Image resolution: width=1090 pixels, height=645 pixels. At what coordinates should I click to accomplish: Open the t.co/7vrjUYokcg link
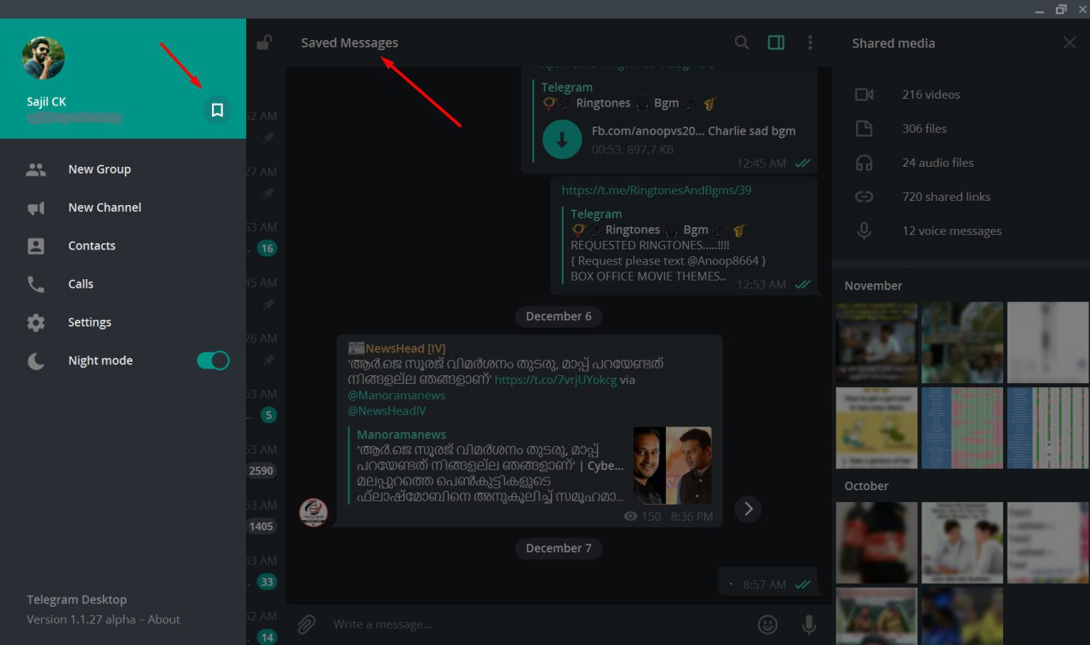pyautogui.click(x=555, y=380)
